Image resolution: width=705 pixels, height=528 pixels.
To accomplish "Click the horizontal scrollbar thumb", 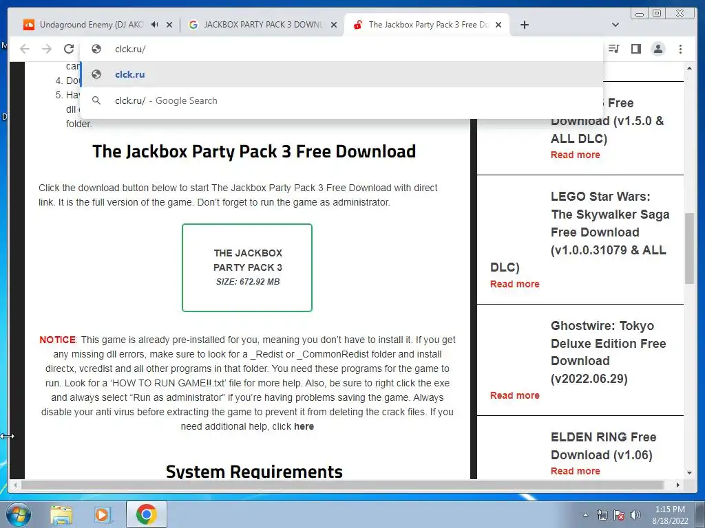I will click(x=343, y=485).
